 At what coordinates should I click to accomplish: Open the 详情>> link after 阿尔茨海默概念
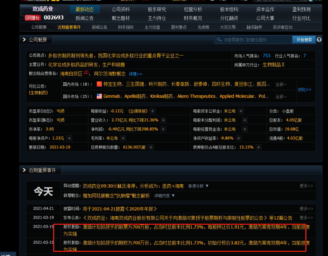pyautogui.click(x=135, y=74)
